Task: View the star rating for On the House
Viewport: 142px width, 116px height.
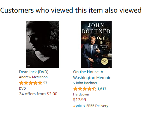Action: pos(85,89)
